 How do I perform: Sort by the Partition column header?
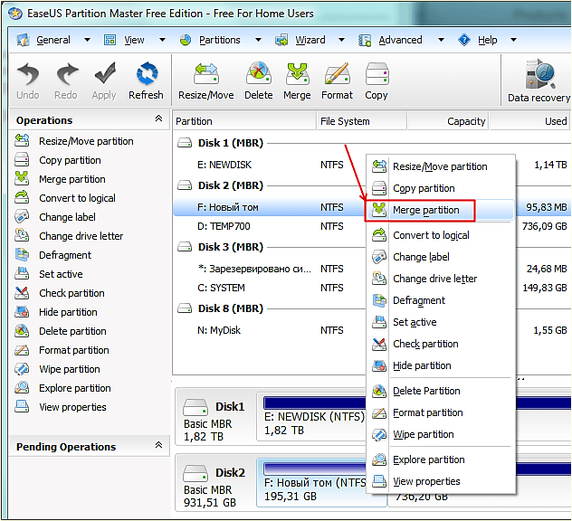[244, 121]
